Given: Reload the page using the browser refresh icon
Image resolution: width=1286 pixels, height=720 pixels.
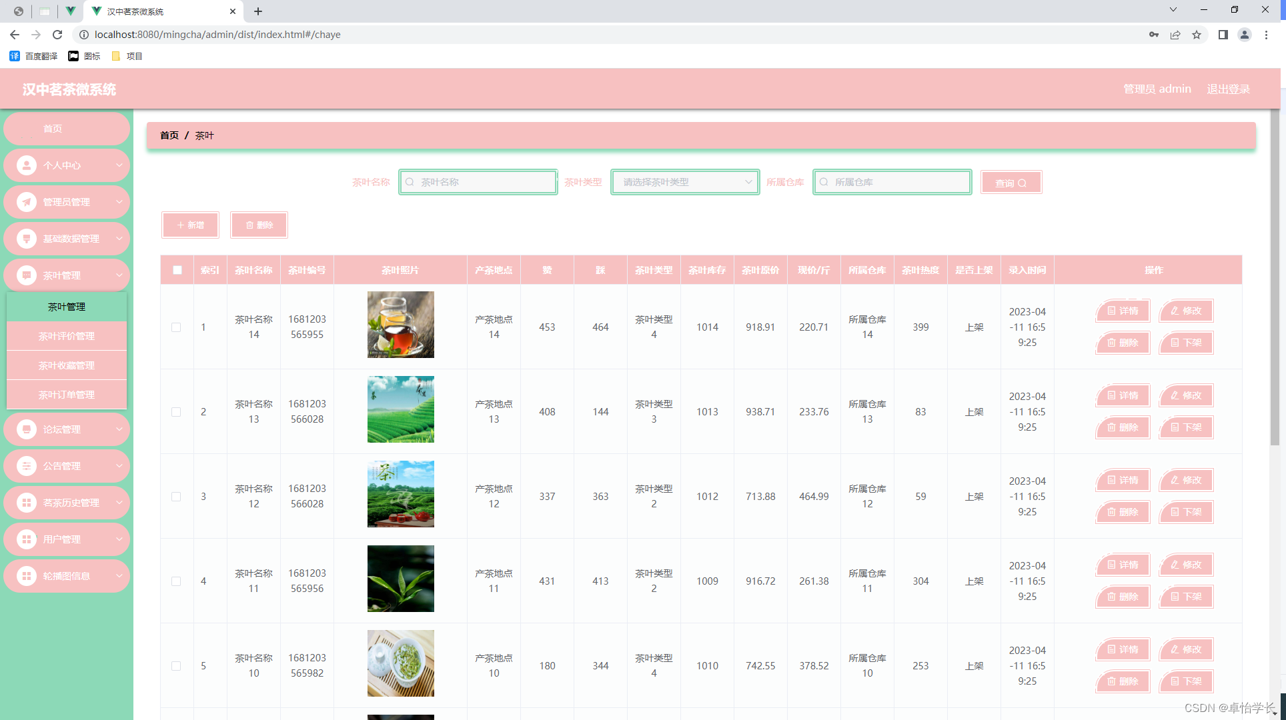Looking at the screenshot, I should coord(57,35).
